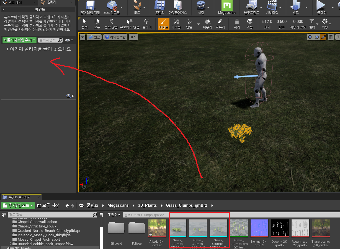Choose the 채우기 fill bucket tool
340x249 pixels.
pyautogui.click(x=207, y=24)
